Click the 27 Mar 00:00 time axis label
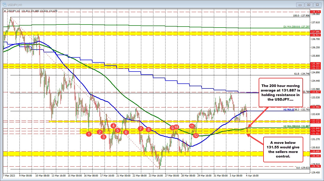 pyautogui.click(x=172, y=175)
